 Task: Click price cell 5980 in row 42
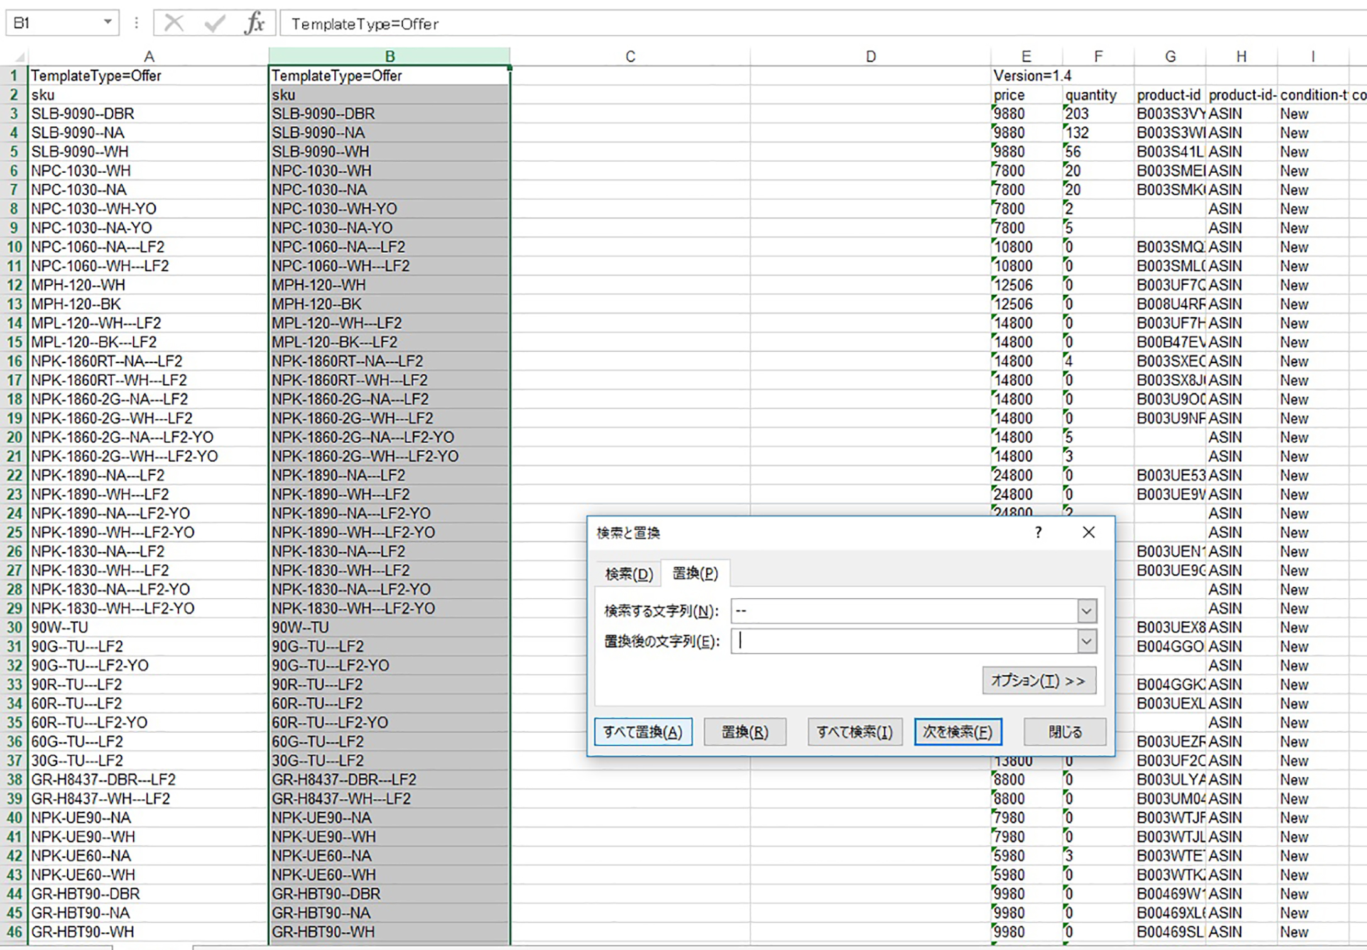click(x=1027, y=856)
